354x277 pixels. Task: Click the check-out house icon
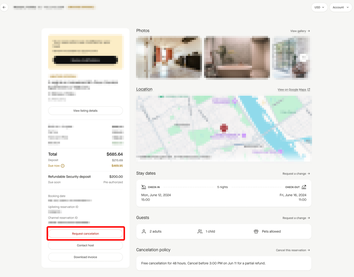point(304,187)
